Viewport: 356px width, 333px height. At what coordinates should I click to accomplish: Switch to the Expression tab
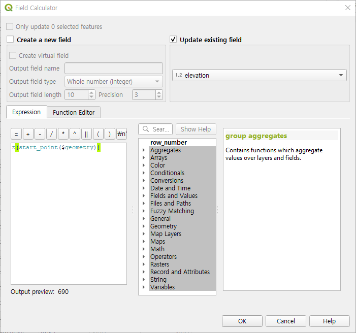(26, 112)
